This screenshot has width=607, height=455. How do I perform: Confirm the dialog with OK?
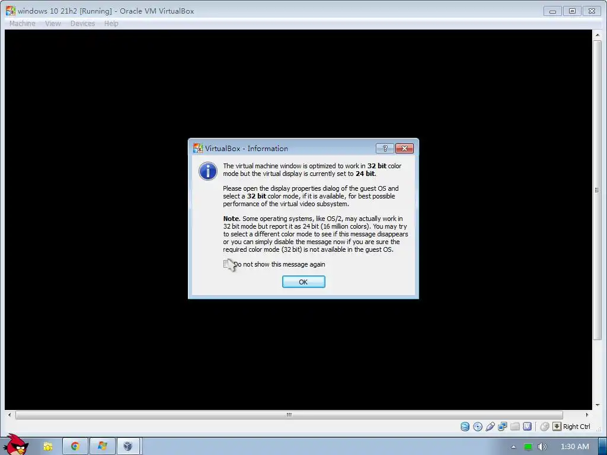click(303, 281)
